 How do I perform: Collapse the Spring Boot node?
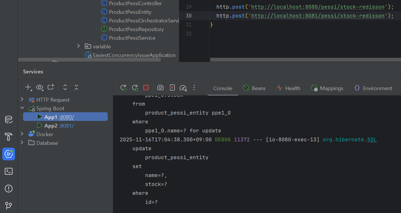22,108
